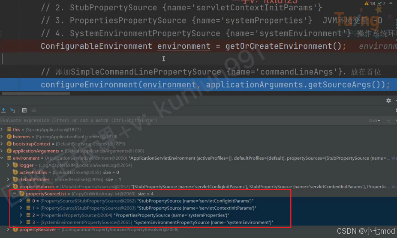The width and height of the screenshot is (397, 238).
Task: Select the 'logger' LocationAwareLog row
Action: pyautogui.click(x=198, y=165)
